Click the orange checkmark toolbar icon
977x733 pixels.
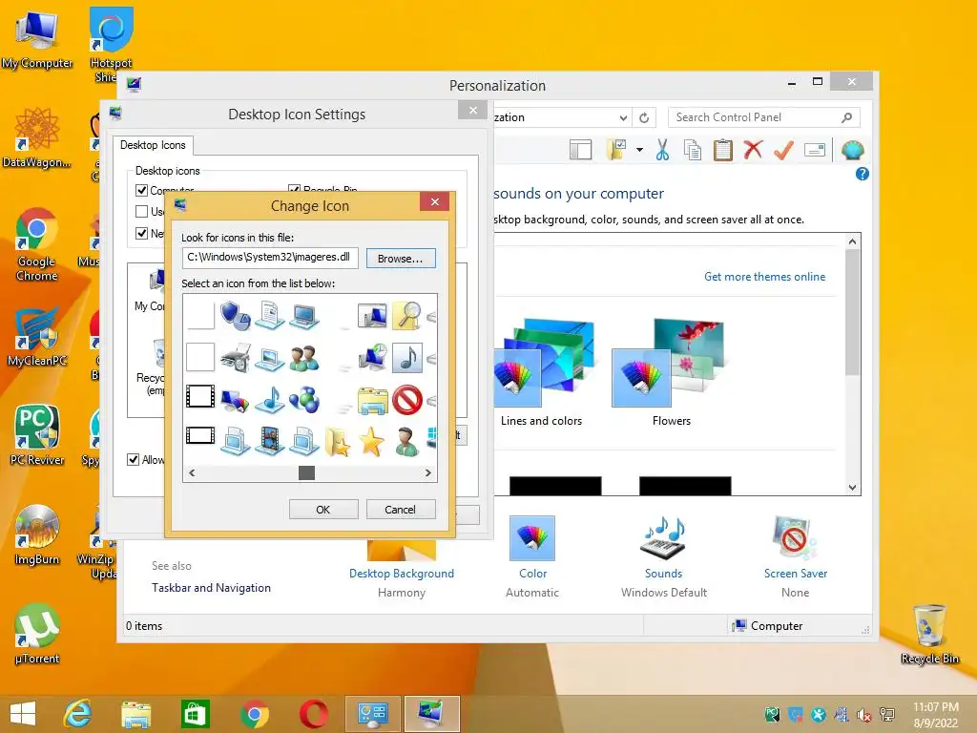click(783, 150)
